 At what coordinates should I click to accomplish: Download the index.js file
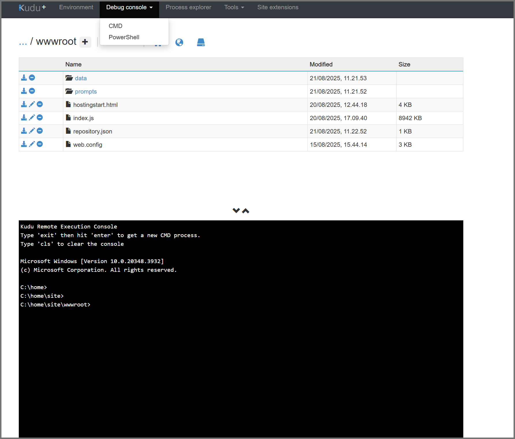(24, 118)
